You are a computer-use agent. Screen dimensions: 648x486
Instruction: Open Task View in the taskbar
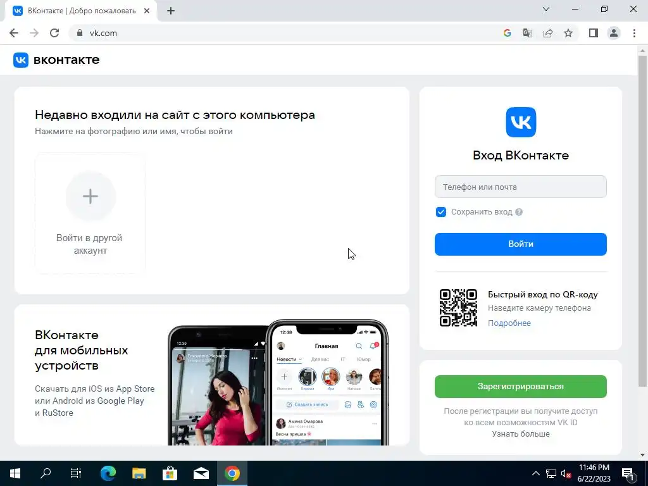76,473
